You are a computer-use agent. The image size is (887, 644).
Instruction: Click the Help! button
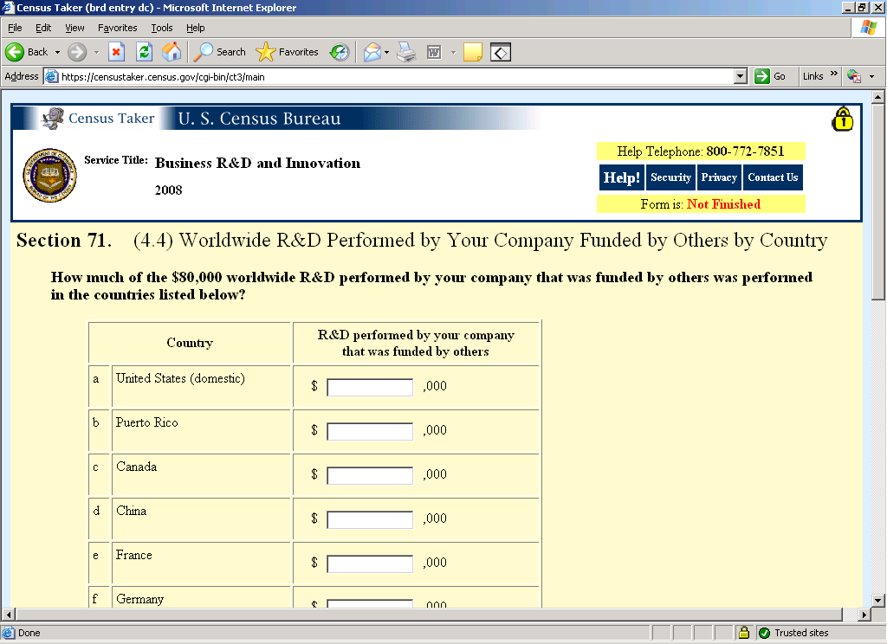(x=621, y=177)
